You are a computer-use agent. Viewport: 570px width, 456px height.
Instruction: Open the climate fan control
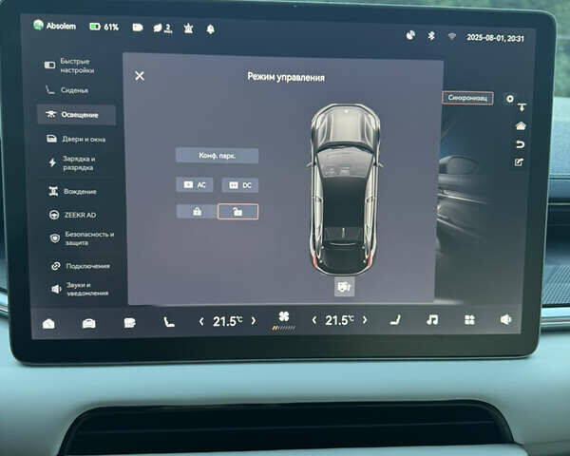283,318
